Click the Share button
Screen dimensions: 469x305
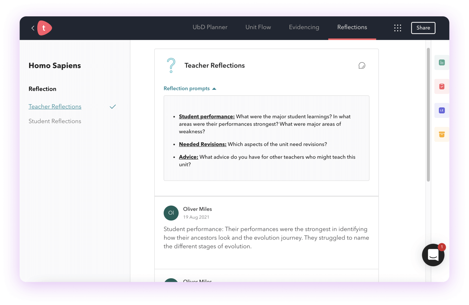423,28
